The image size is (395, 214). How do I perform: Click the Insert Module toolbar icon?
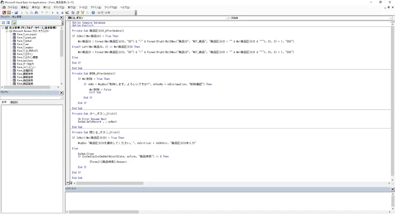coord(9,13)
